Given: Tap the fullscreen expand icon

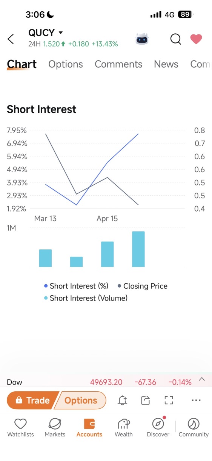Looking at the screenshot, I should click(x=169, y=400).
